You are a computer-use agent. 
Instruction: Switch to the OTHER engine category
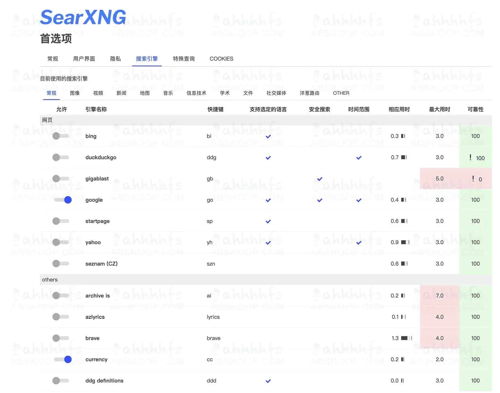[341, 93]
